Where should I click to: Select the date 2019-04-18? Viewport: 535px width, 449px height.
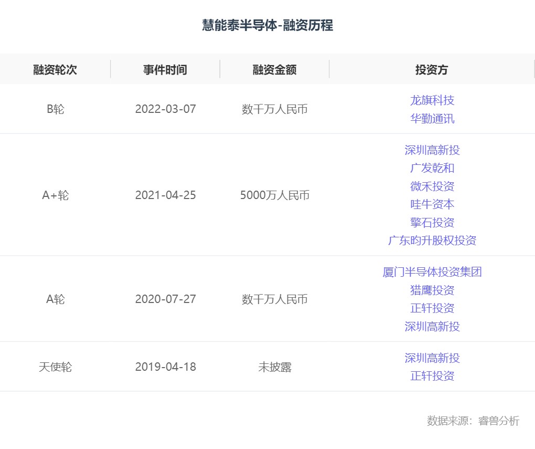pyautogui.click(x=165, y=367)
